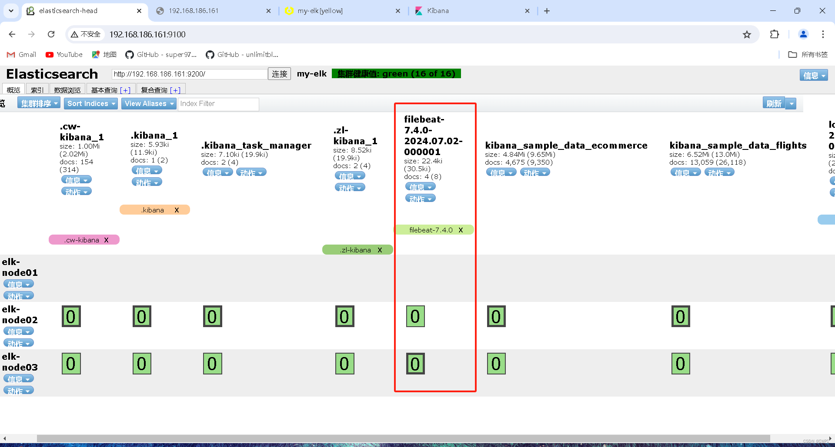Screen dimensions: 835x447
Task: Bookmark this page with the star icon
Action: click(x=747, y=34)
